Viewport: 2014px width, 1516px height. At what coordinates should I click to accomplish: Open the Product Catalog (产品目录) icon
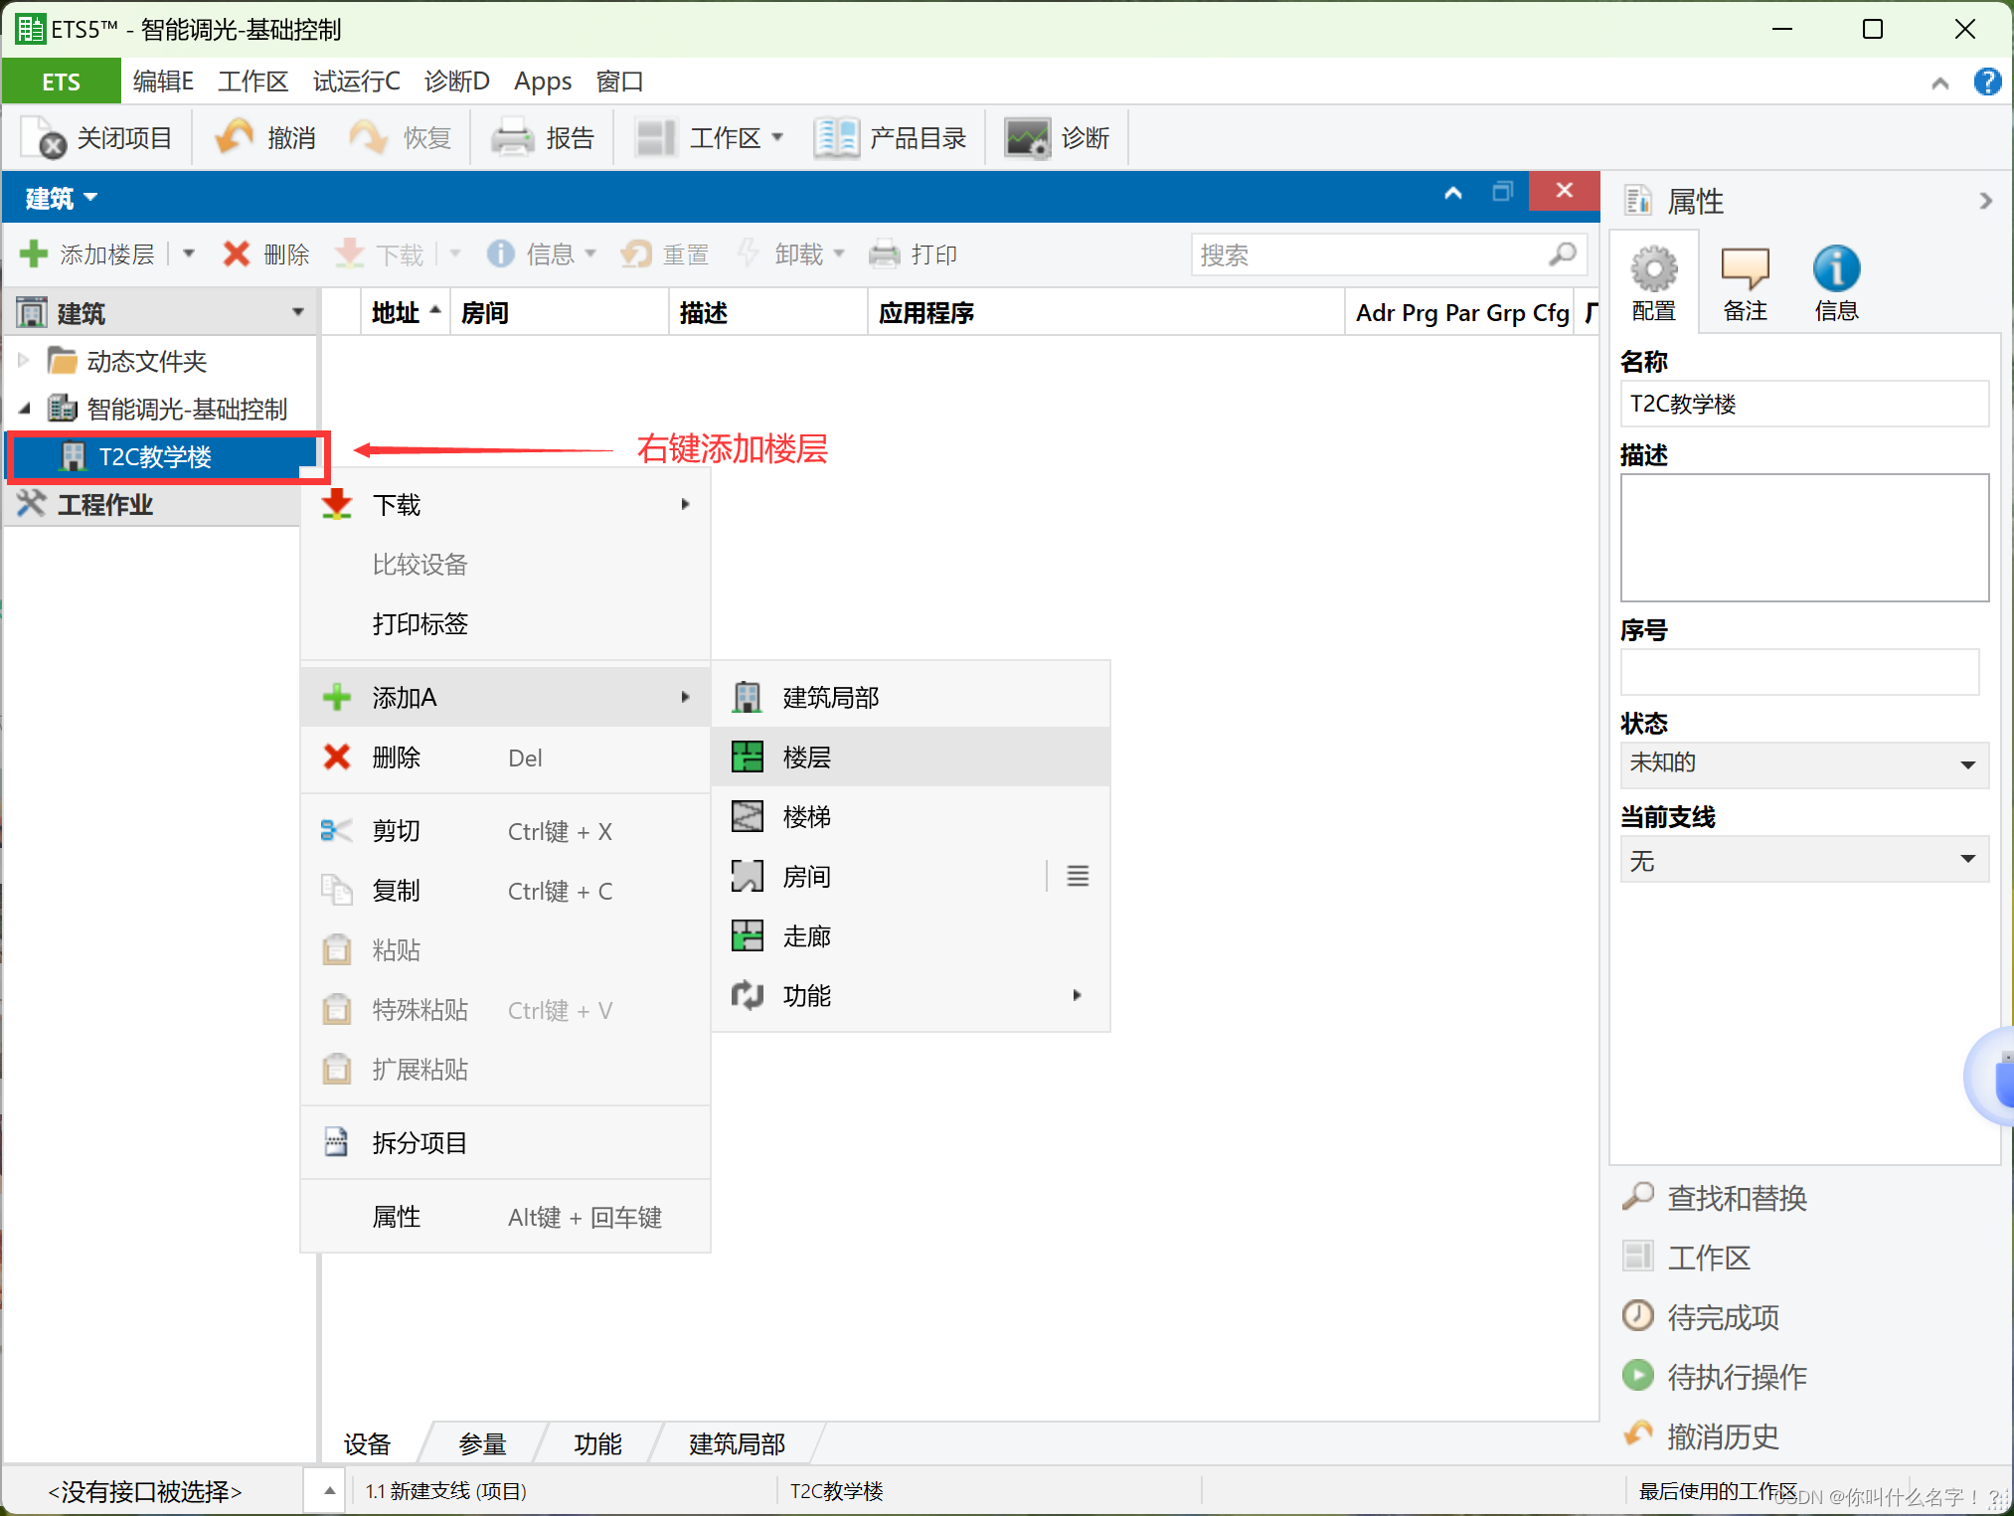point(836,137)
